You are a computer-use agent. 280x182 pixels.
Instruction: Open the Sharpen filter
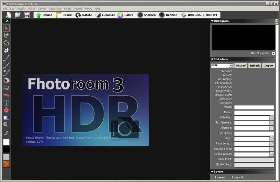tap(147, 15)
